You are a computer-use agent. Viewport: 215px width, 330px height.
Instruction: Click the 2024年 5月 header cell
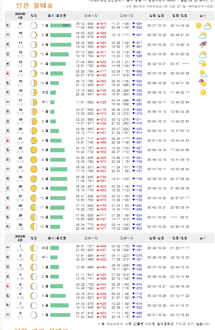20,238
